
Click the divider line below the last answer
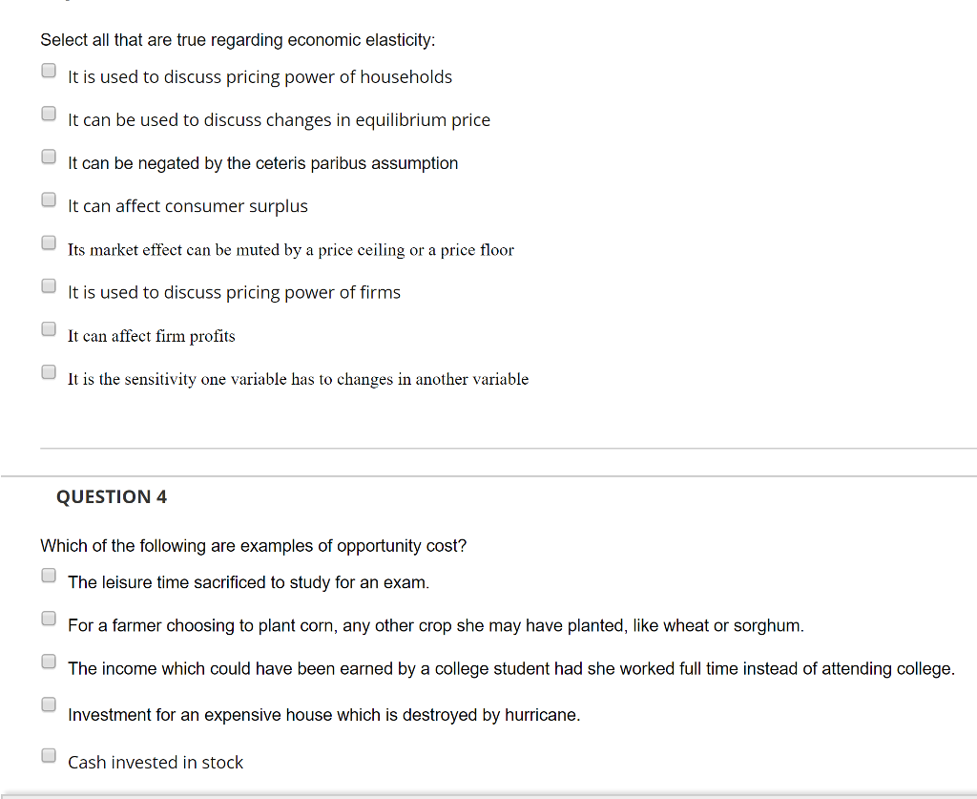pyautogui.click(x=488, y=795)
